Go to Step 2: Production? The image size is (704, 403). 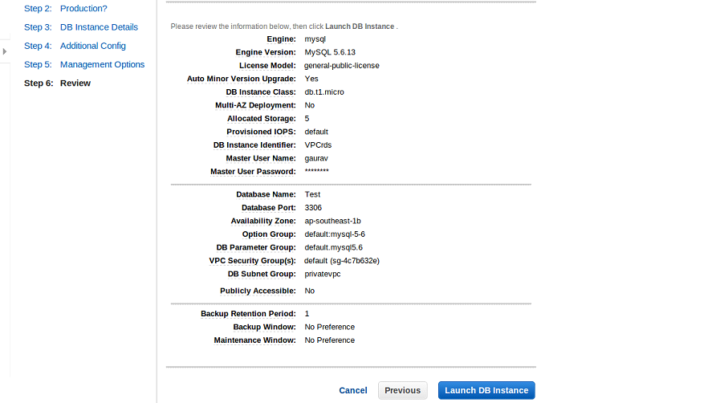66,9
